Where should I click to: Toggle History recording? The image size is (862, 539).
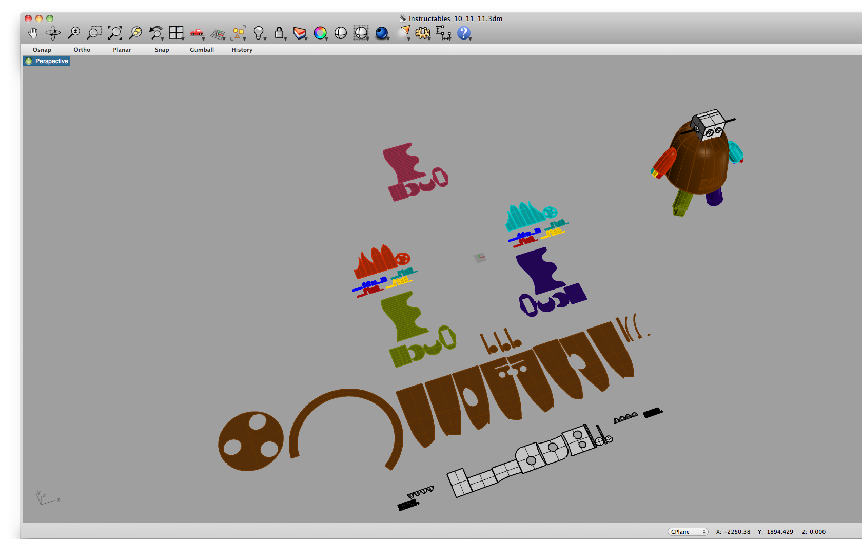tap(242, 50)
